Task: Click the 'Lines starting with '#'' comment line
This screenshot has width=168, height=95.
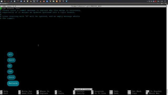Action: pyautogui.click(x=40, y=16)
